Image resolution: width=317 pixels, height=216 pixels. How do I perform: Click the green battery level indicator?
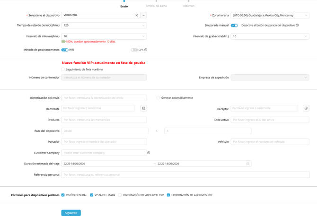(x=63, y=42)
